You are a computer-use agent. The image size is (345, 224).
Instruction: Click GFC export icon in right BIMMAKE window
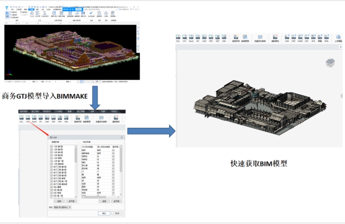click(307, 38)
